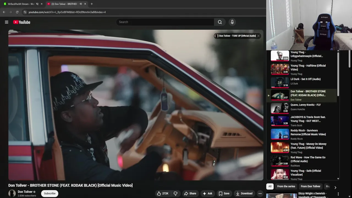Select the All filter chip
This screenshot has width=352, height=198.
pyautogui.click(x=270, y=186)
